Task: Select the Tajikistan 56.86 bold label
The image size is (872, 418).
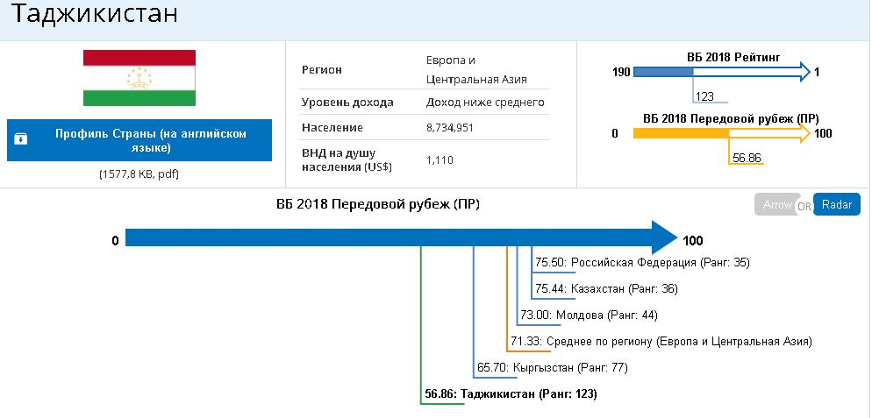Action: pyautogui.click(x=511, y=394)
